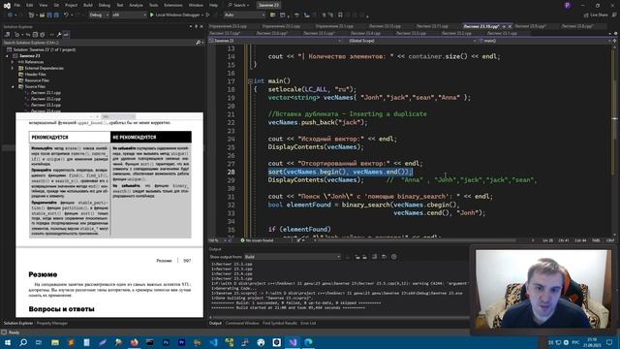Open x64 platform dropdown
620x349 pixels.
(x=129, y=16)
